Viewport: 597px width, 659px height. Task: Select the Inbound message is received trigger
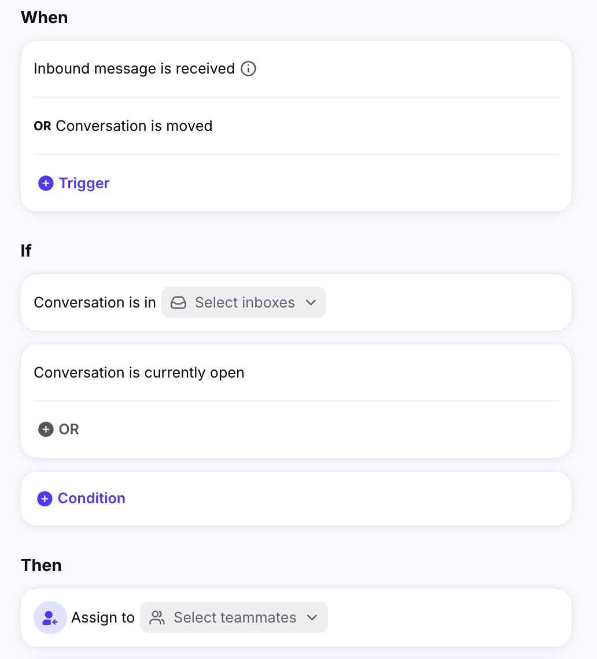134,69
